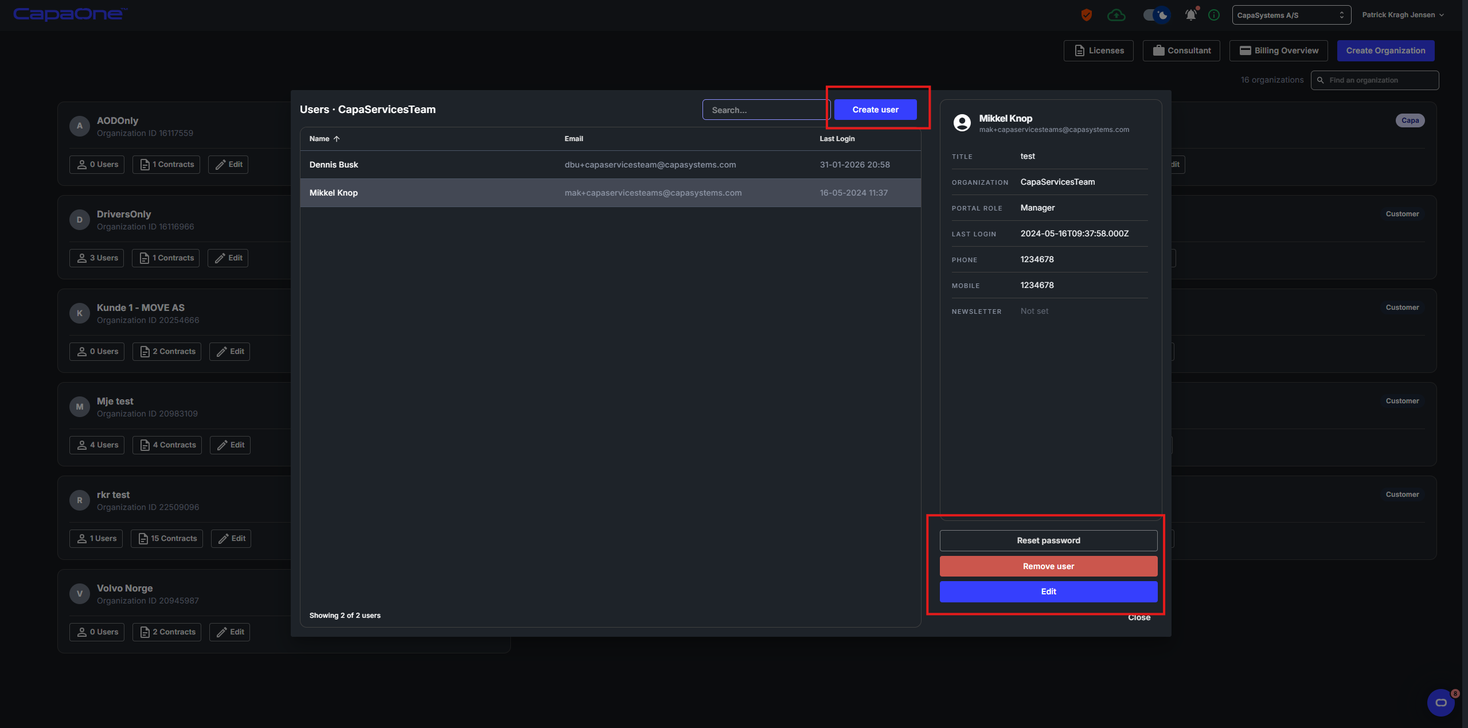Open the support chat bubble
This screenshot has height=728, width=1468.
(x=1440, y=703)
